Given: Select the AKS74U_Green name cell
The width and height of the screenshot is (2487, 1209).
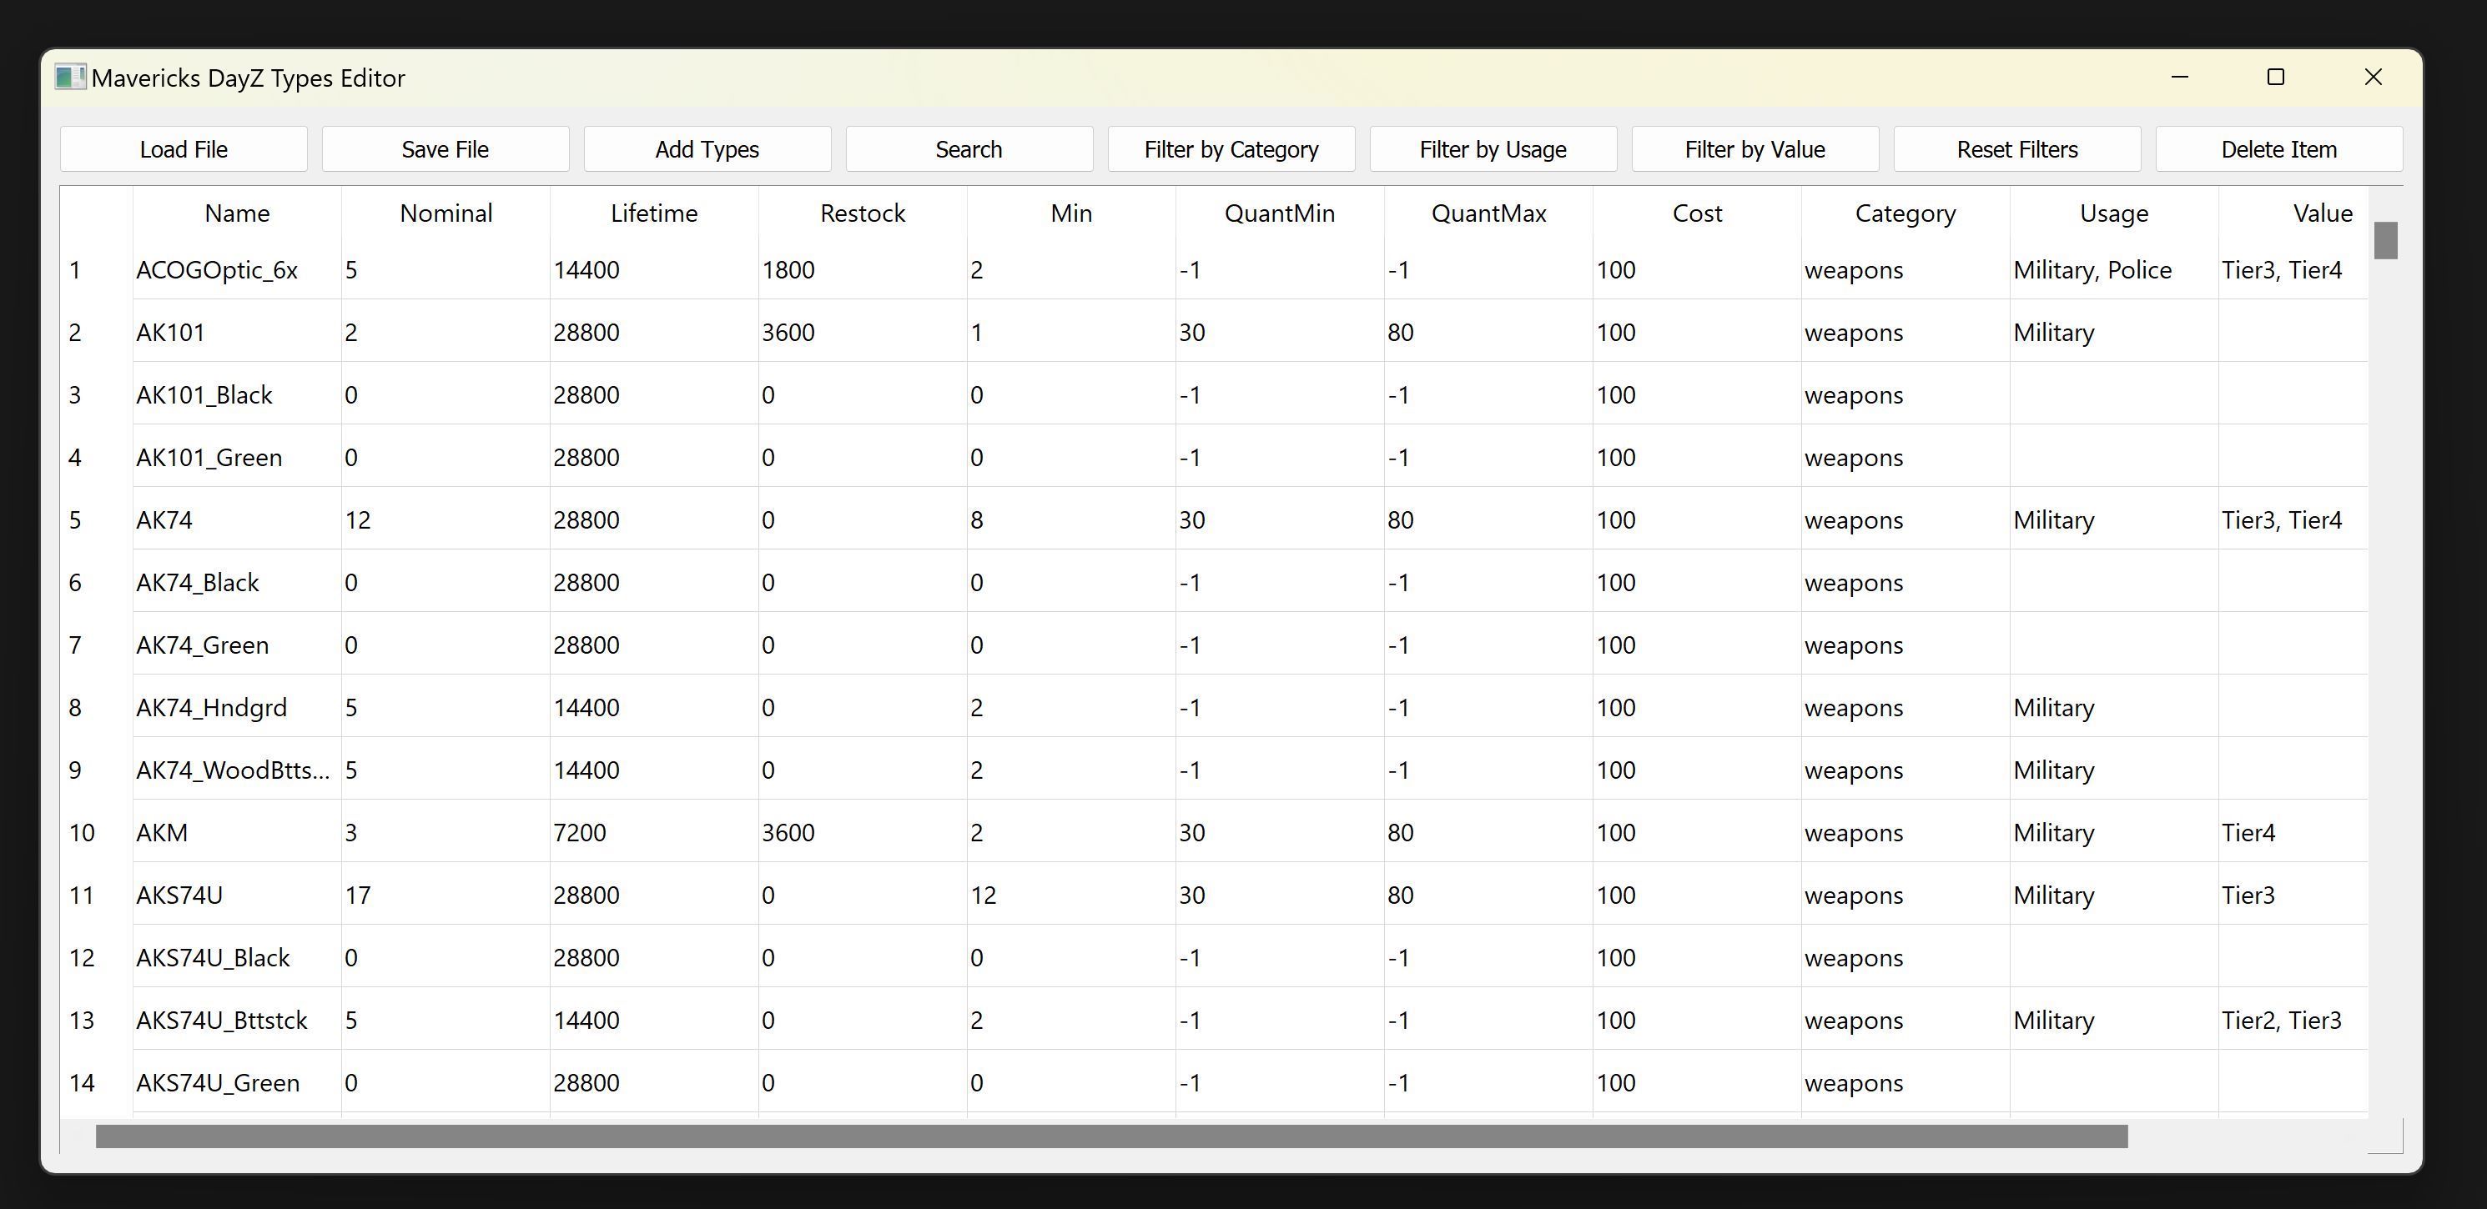Looking at the screenshot, I should 237,1082.
